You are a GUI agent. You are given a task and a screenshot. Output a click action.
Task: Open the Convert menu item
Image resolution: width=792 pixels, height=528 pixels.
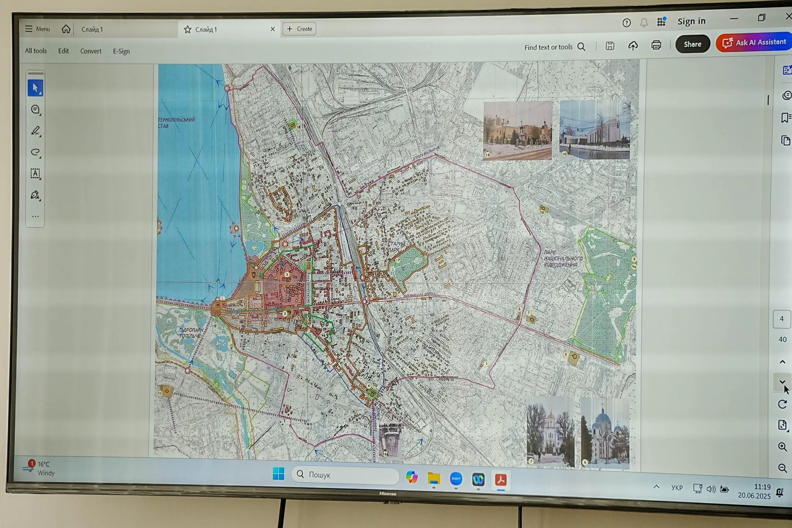(x=91, y=51)
